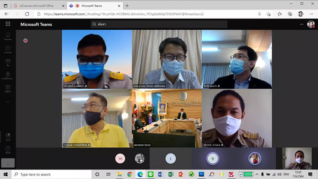
Task: Open the Activity bell in sidebar
Action: click(8, 36)
